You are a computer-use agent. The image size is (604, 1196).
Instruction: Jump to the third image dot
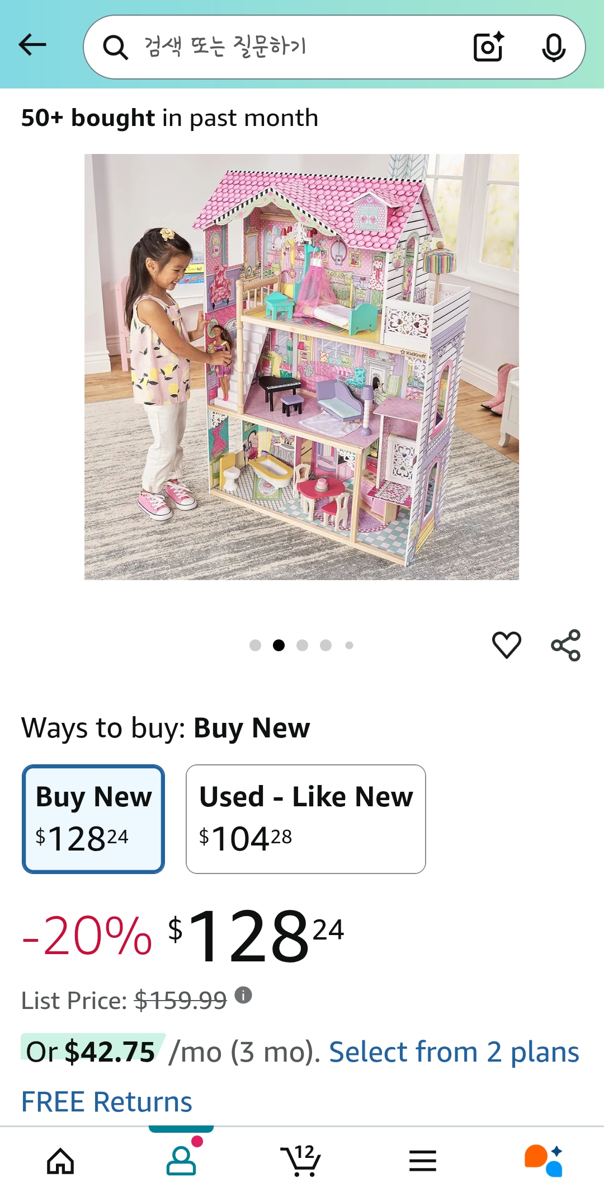pos(303,646)
